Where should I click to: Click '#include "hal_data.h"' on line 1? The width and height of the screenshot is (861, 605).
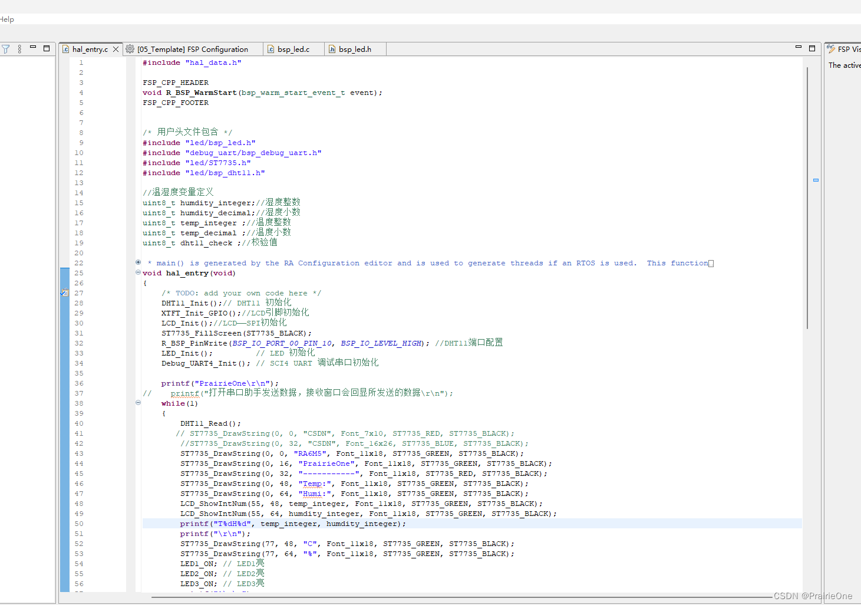tap(192, 63)
